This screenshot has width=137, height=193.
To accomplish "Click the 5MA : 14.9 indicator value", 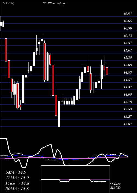I will coord(16,172).
